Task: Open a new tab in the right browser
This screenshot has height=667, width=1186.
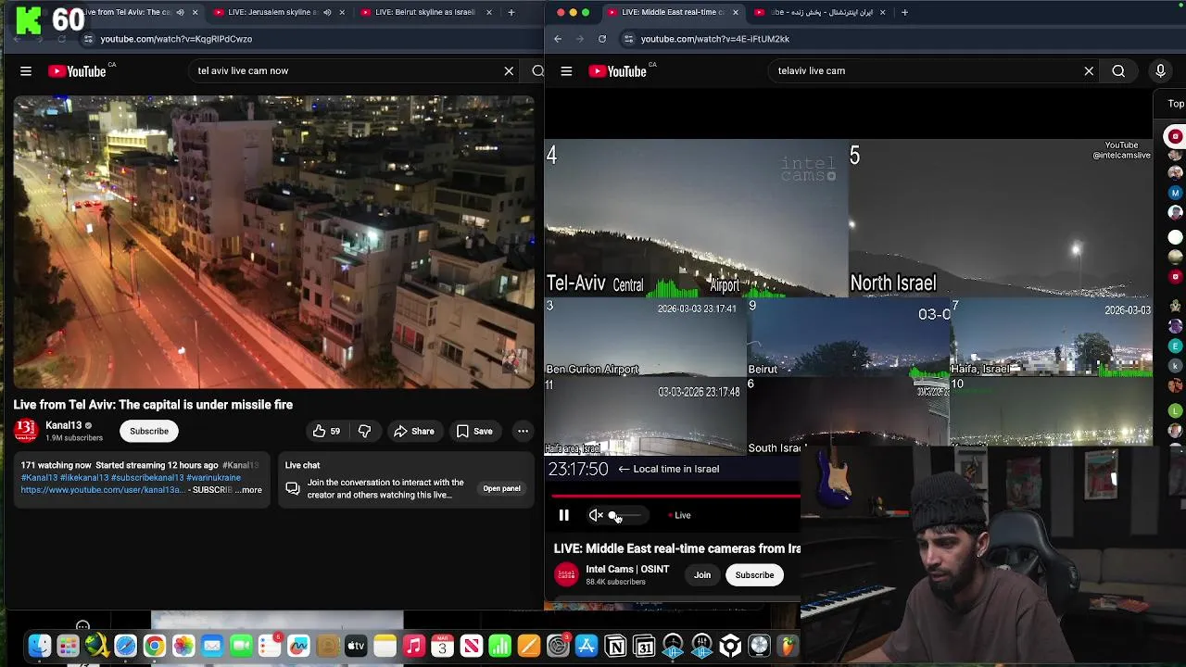Action: point(904,12)
